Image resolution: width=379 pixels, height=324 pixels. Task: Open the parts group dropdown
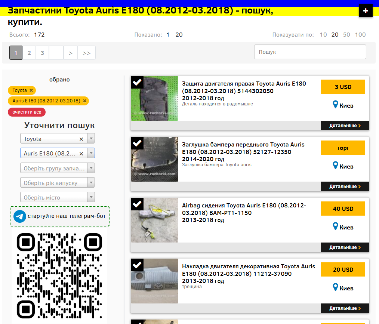(58, 168)
